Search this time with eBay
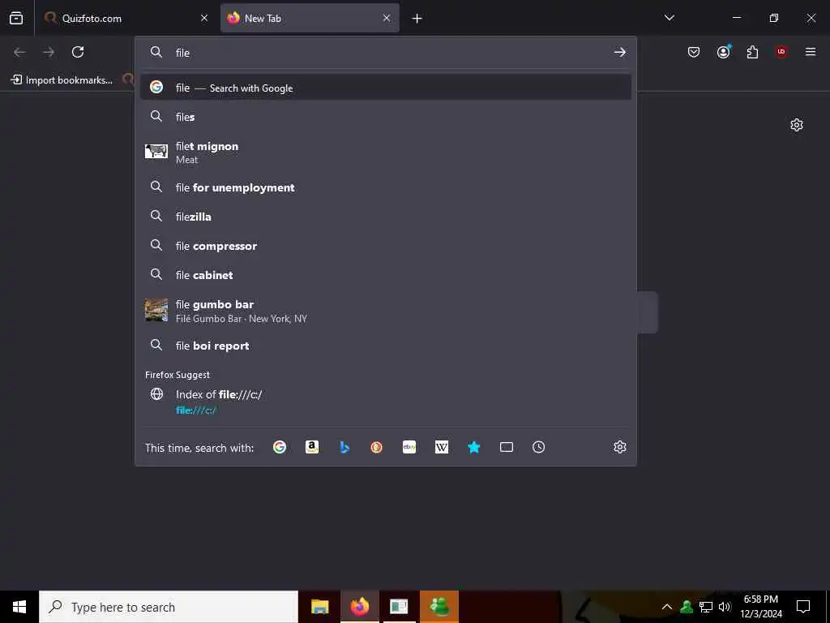 pos(409,447)
